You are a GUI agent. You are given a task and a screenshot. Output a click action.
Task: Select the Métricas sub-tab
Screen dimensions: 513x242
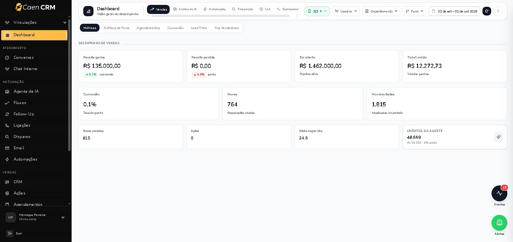coord(90,28)
